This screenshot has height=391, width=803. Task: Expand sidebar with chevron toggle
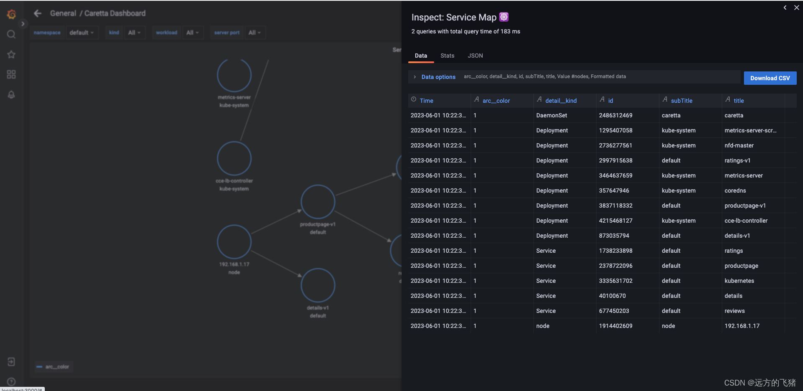23,24
